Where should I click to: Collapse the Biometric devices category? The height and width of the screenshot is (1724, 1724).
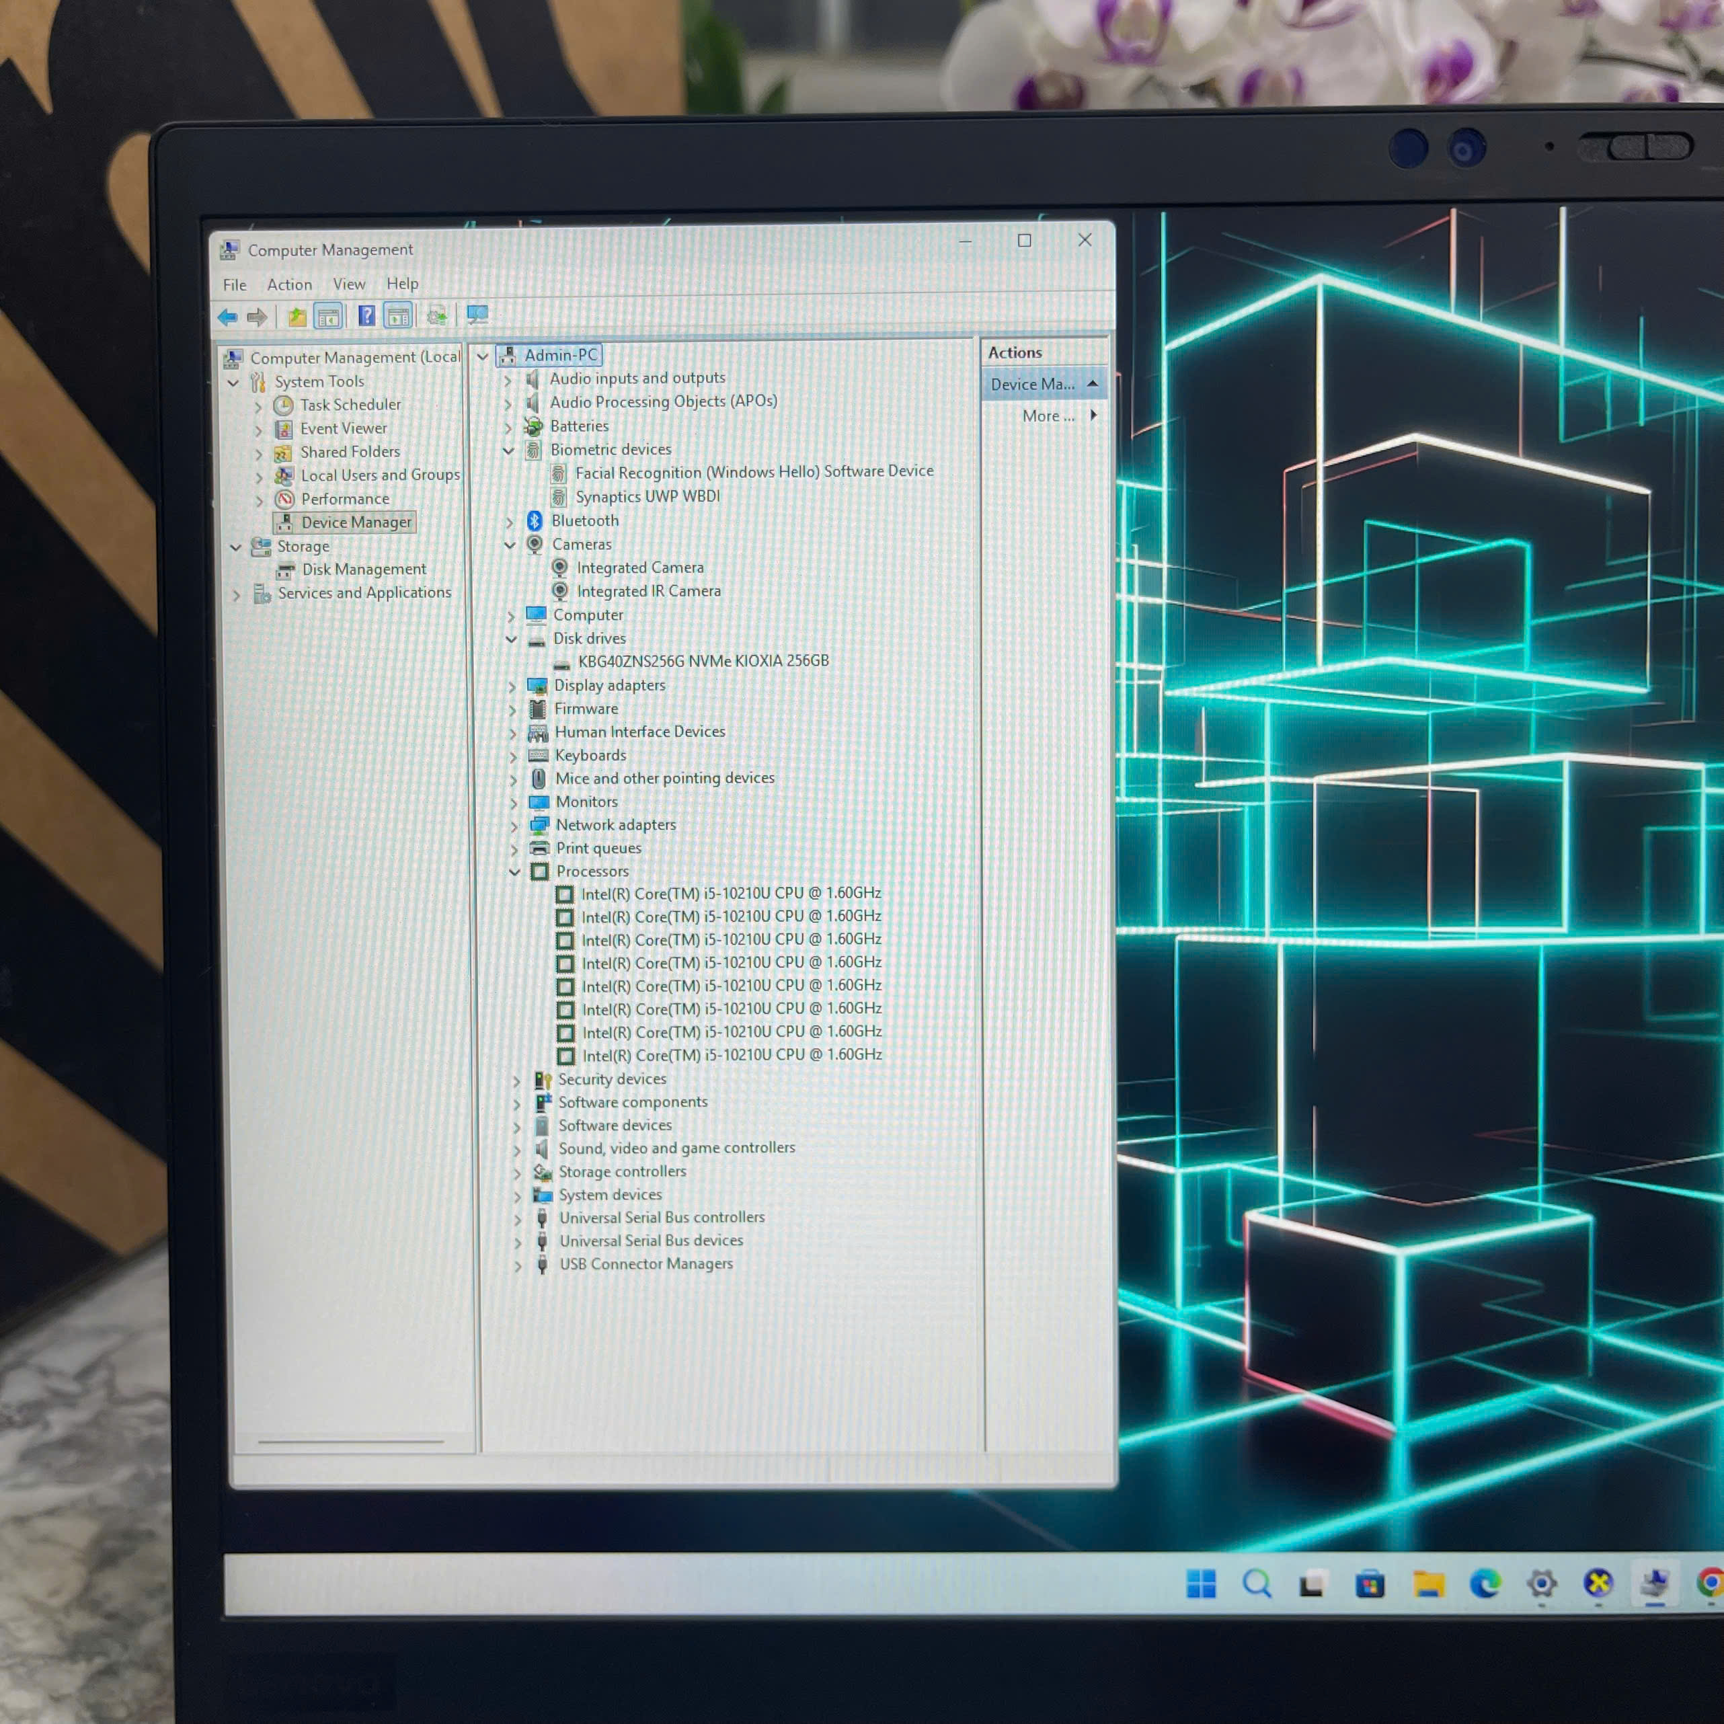pyautogui.click(x=508, y=450)
